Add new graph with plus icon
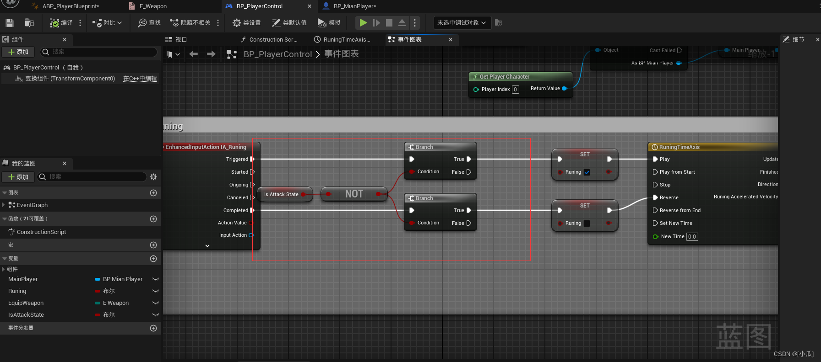 pyautogui.click(x=153, y=193)
